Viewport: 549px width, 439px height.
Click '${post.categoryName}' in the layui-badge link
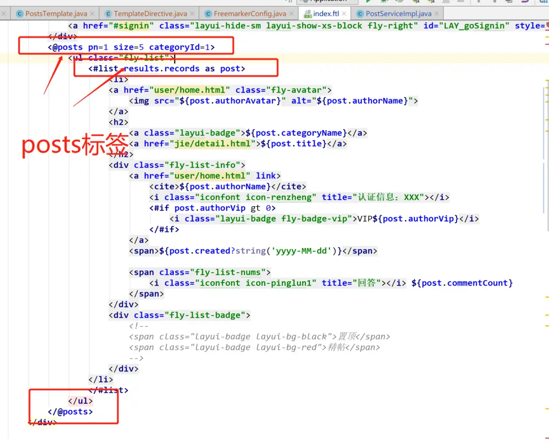pos(296,133)
